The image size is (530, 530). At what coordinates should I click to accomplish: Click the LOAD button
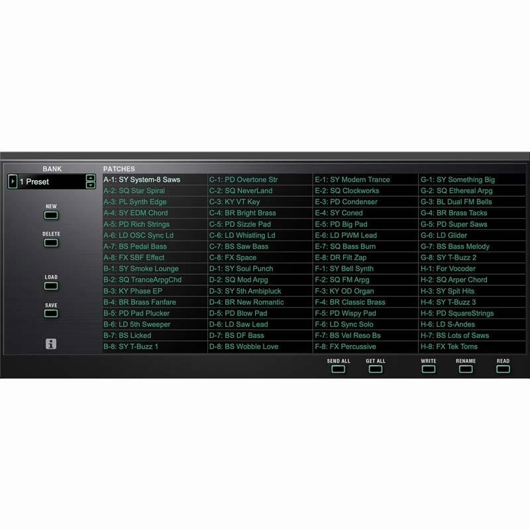click(51, 286)
